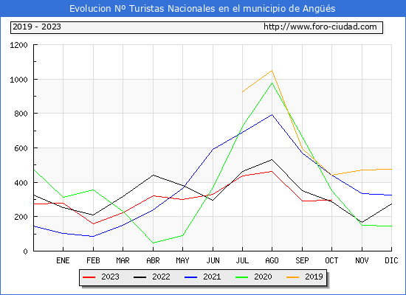Click the FEB month axis label

(x=93, y=260)
